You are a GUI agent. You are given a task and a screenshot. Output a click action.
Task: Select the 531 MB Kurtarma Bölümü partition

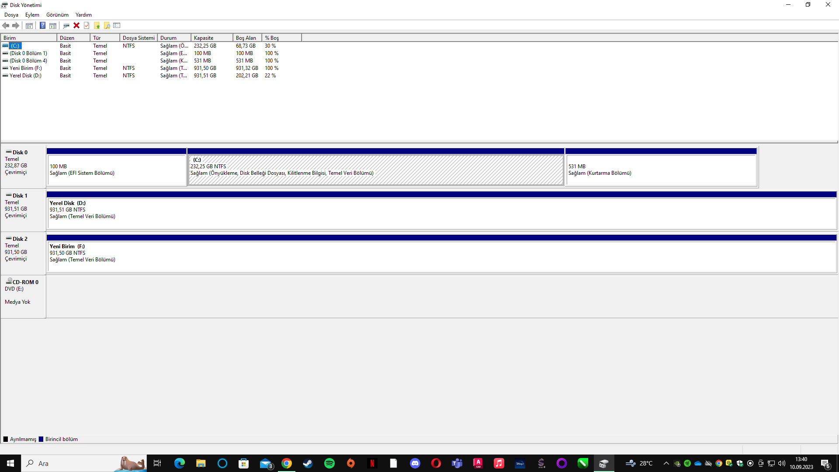click(661, 170)
